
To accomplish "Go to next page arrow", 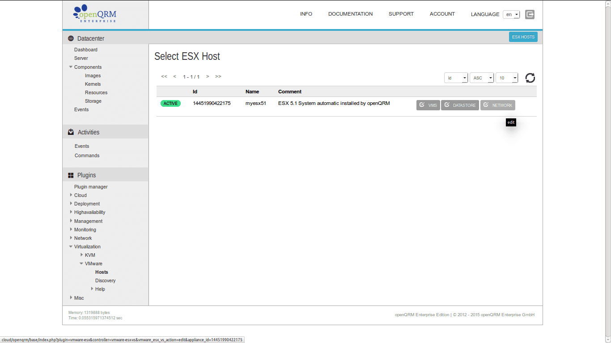I will 208,76.
